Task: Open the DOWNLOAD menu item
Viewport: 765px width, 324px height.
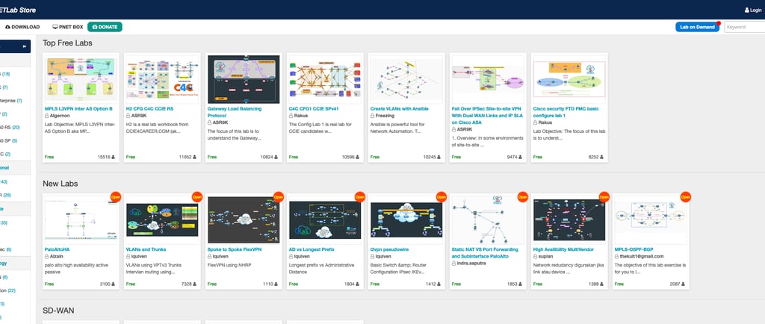Action: point(22,28)
